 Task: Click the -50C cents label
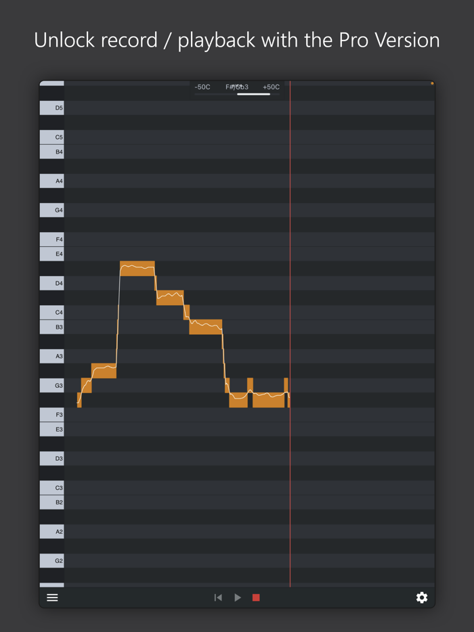(202, 87)
